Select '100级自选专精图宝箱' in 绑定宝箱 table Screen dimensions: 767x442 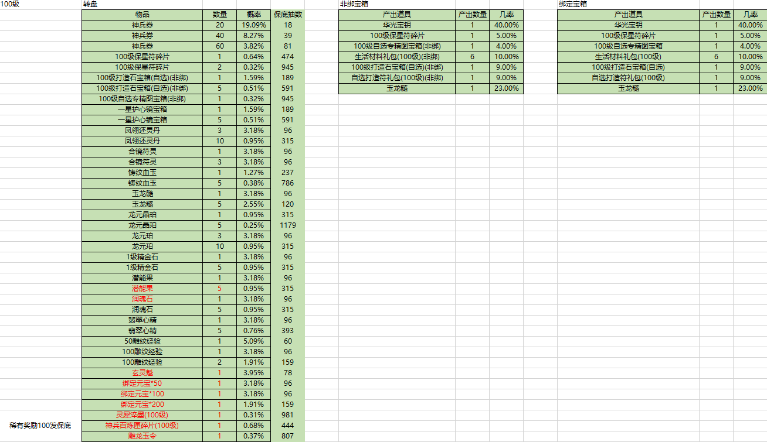point(627,46)
